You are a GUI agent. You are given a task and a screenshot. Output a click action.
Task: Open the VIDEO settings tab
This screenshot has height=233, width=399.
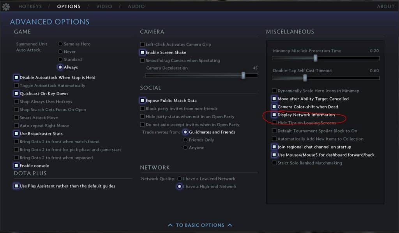[x=104, y=6]
